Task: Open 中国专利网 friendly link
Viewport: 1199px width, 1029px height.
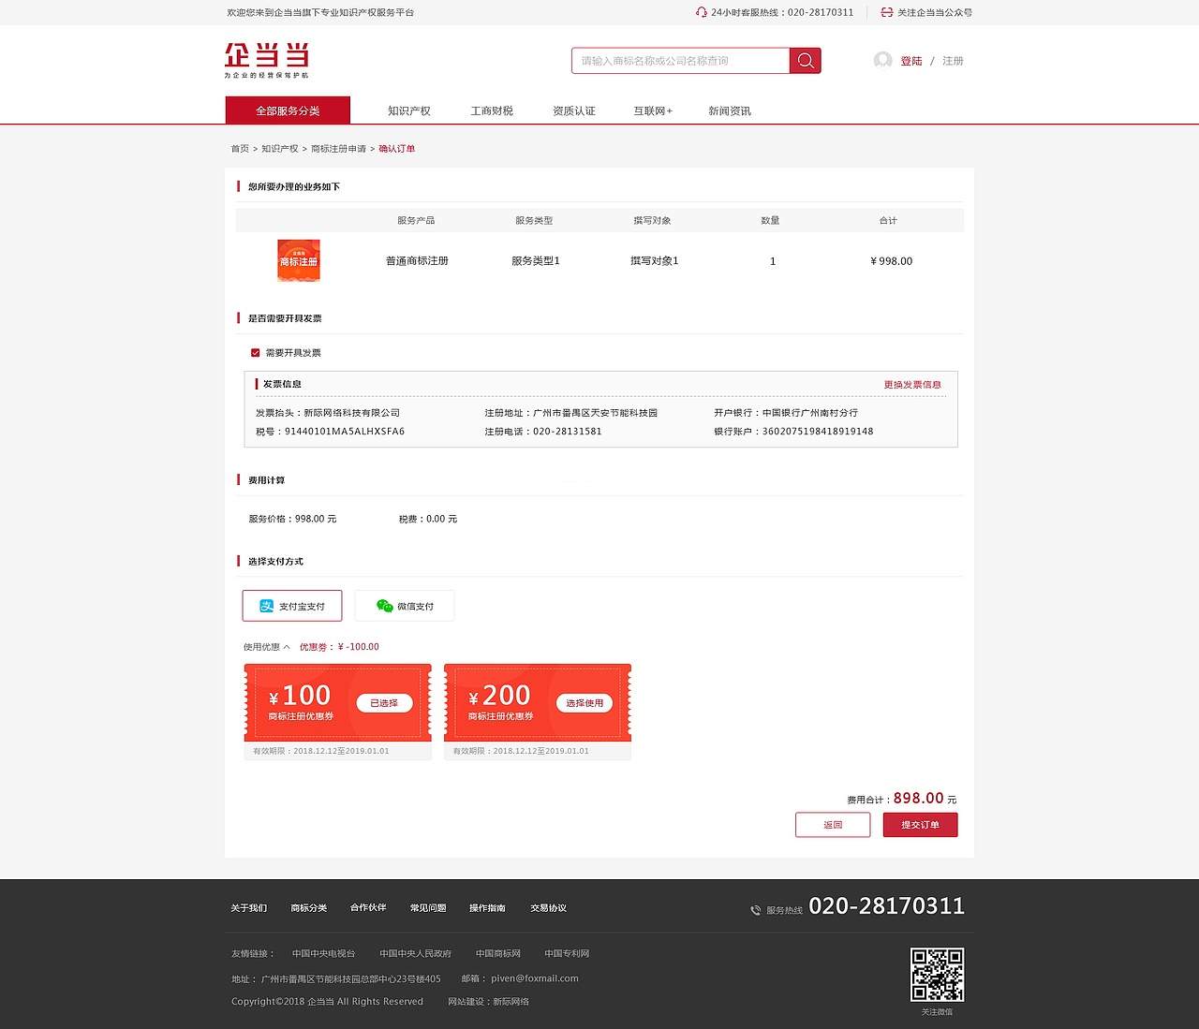Action: (x=567, y=953)
